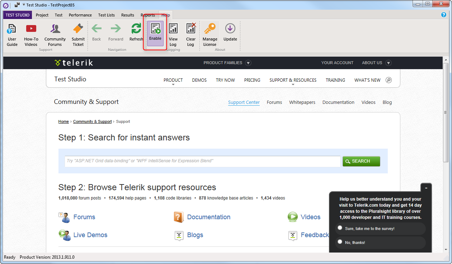Switch to the Results tab
This screenshot has width=452, height=264.
click(128, 15)
